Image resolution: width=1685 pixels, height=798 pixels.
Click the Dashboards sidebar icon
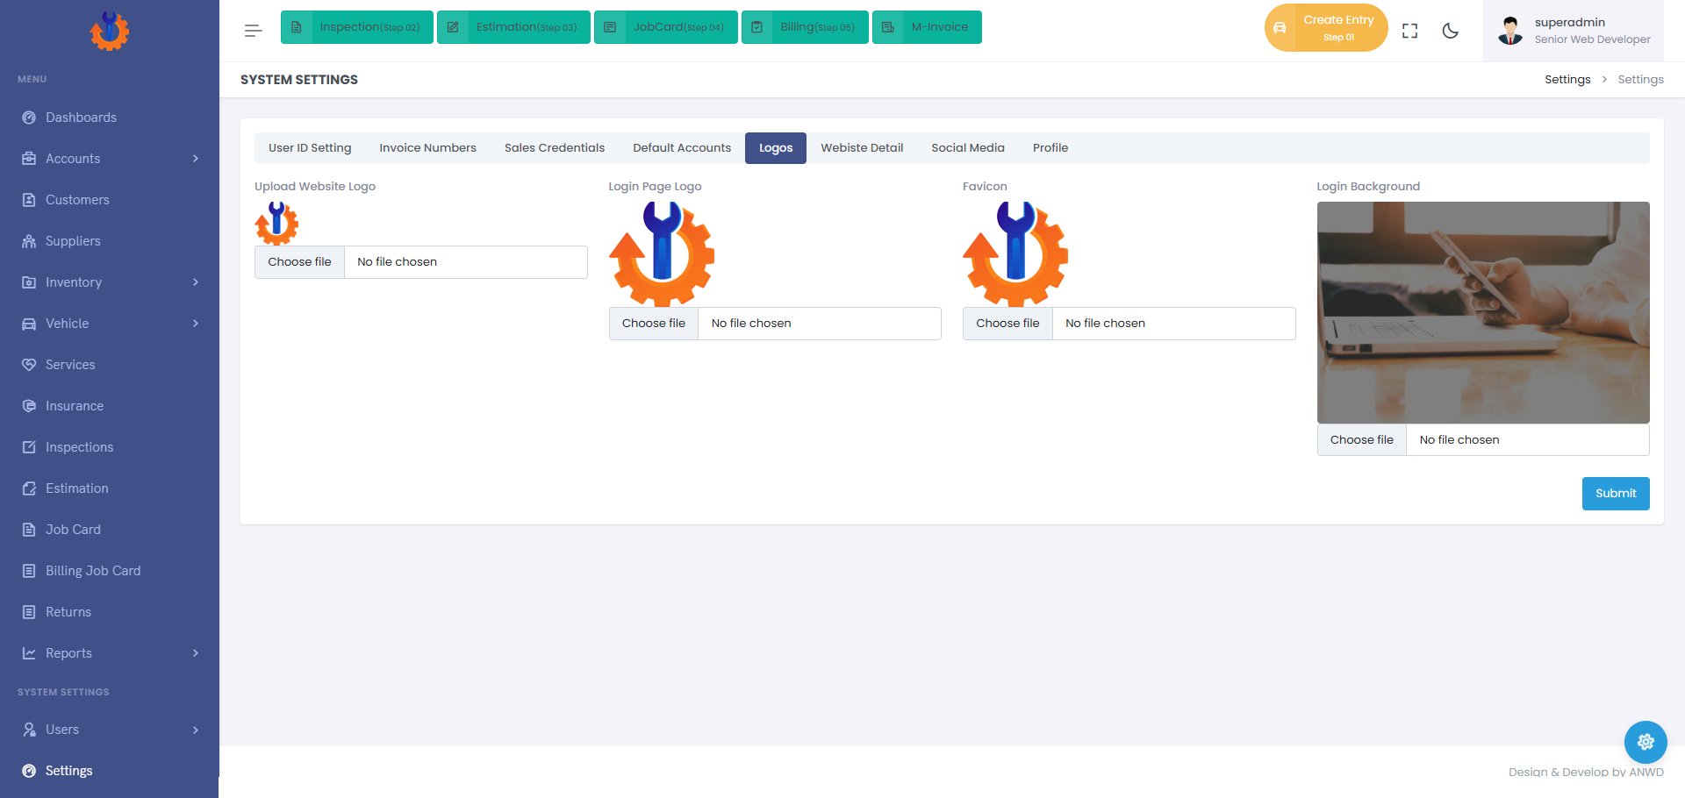pyautogui.click(x=29, y=118)
